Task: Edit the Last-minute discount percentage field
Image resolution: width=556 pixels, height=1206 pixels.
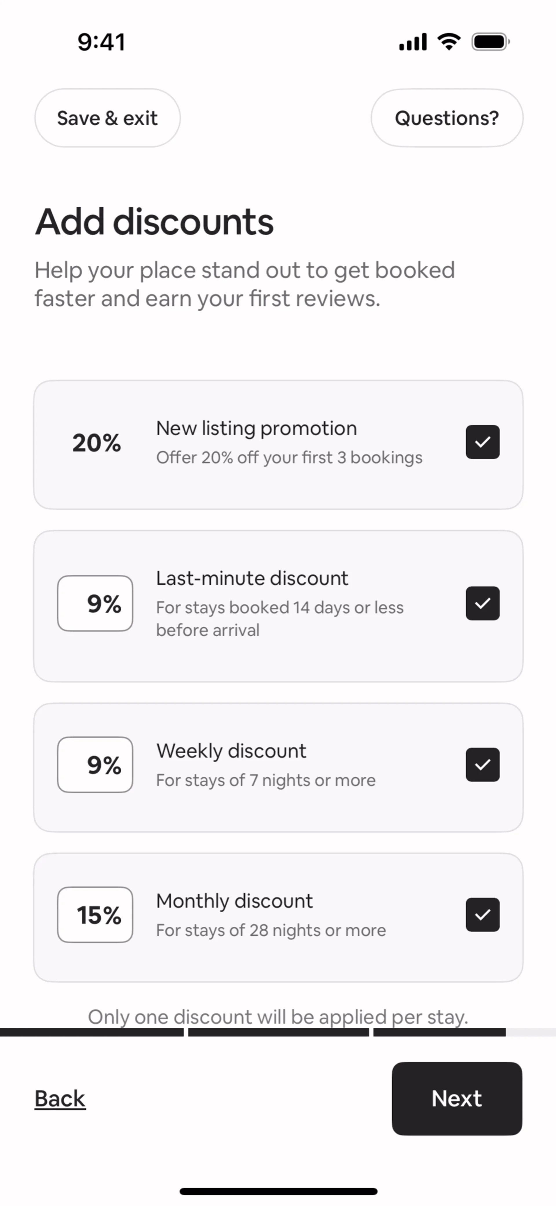Action: [x=95, y=603]
